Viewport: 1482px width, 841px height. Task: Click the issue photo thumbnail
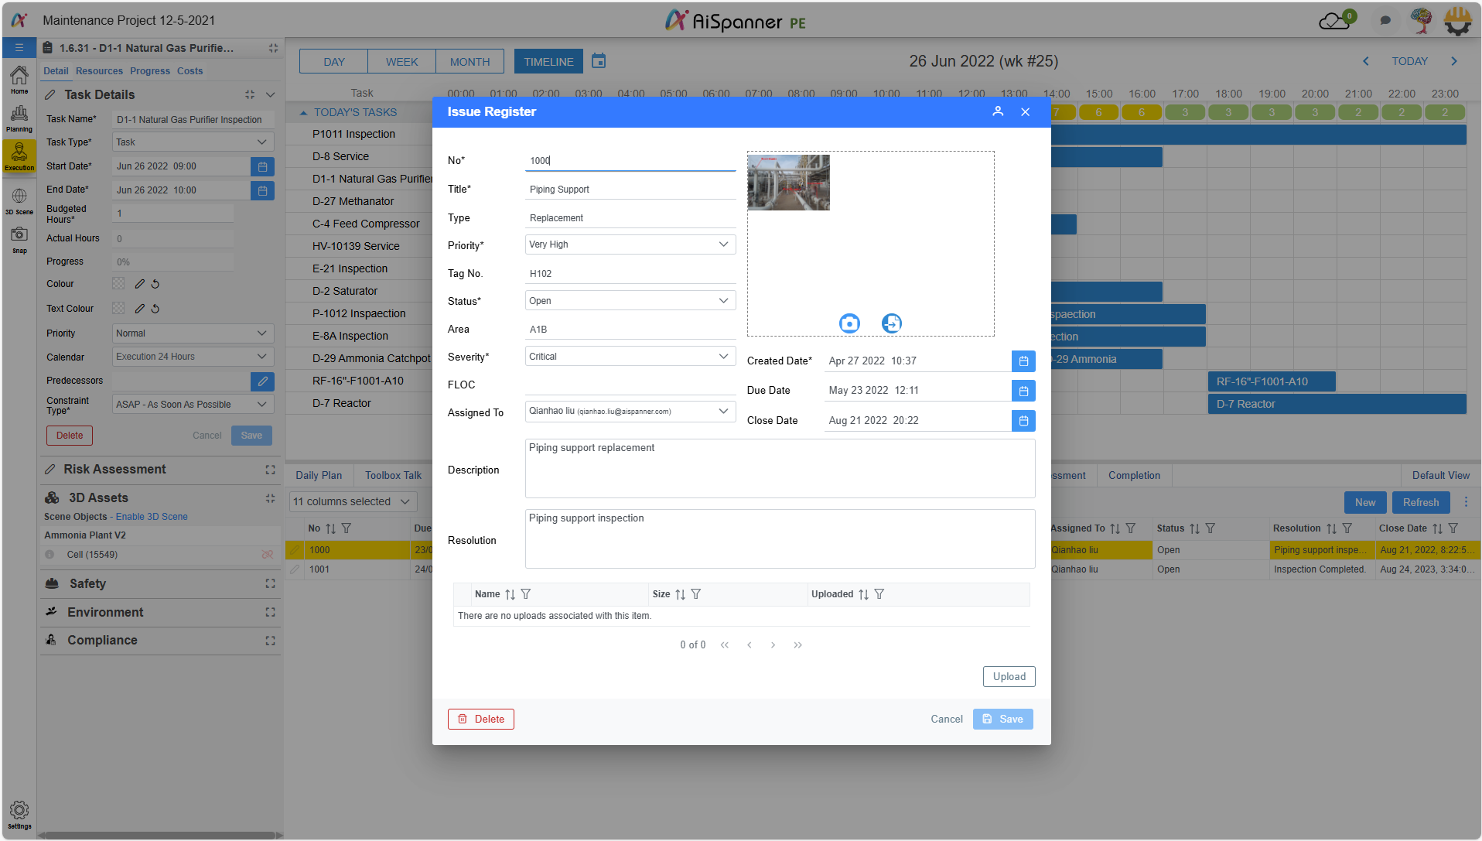point(787,183)
